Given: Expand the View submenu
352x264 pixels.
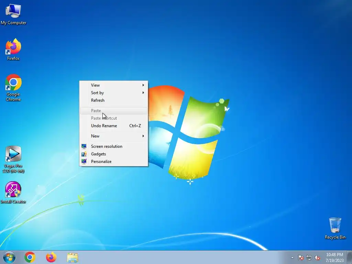Looking at the screenshot, I should [x=113, y=85].
